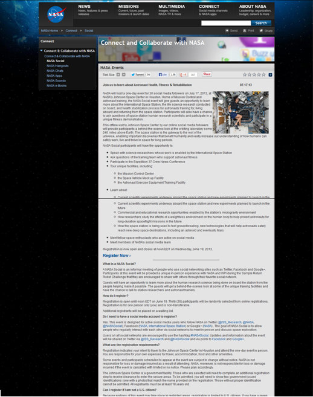Increase text size with plus icon
Image resolution: width=313 pixels, height=397 pixels.
click(118, 75)
